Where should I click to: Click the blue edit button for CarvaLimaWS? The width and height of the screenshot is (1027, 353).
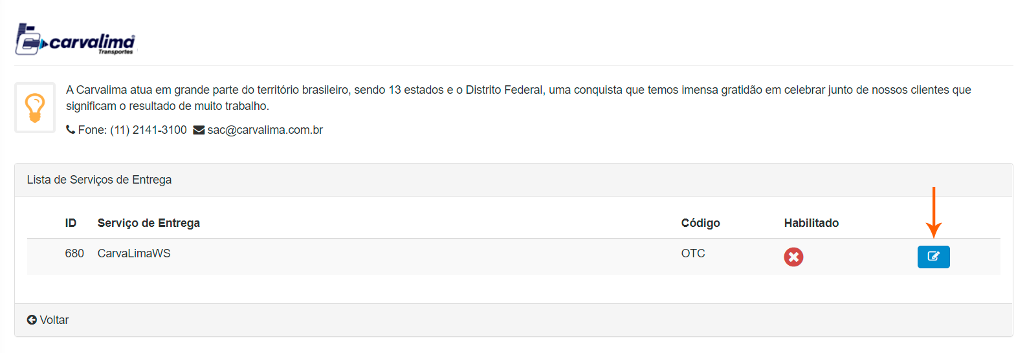933,257
